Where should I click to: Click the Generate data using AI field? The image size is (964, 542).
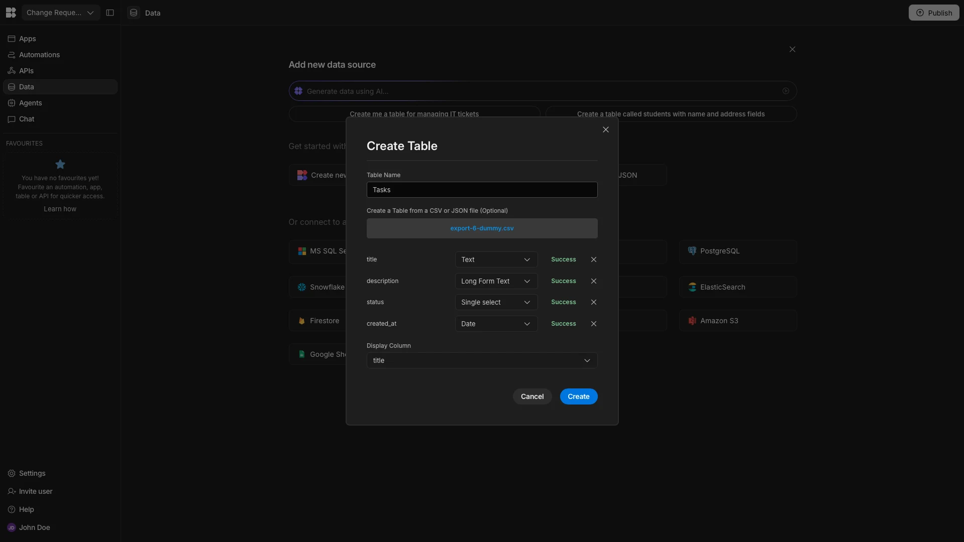543,91
